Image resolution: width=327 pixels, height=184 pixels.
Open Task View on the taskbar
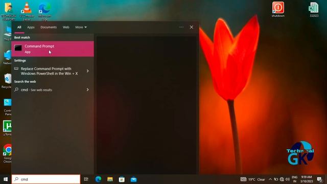coord(86,179)
